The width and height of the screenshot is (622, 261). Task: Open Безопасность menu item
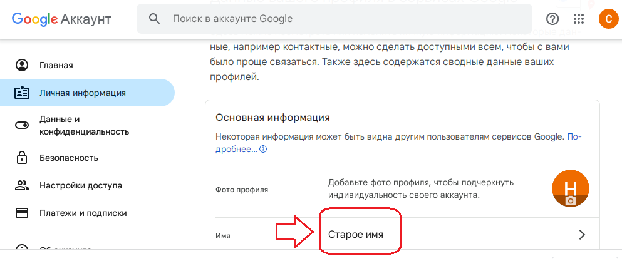69,158
